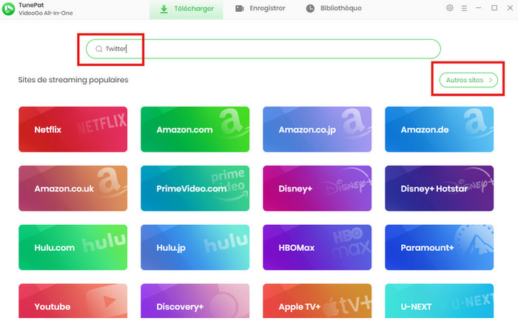Open the hamburger menu icon
Screen dimensions: 518x327
[464, 8]
